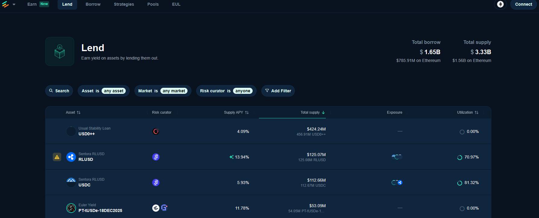
Task: Click Sentora curator icon in USDC row
Action: tap(156, 183)
